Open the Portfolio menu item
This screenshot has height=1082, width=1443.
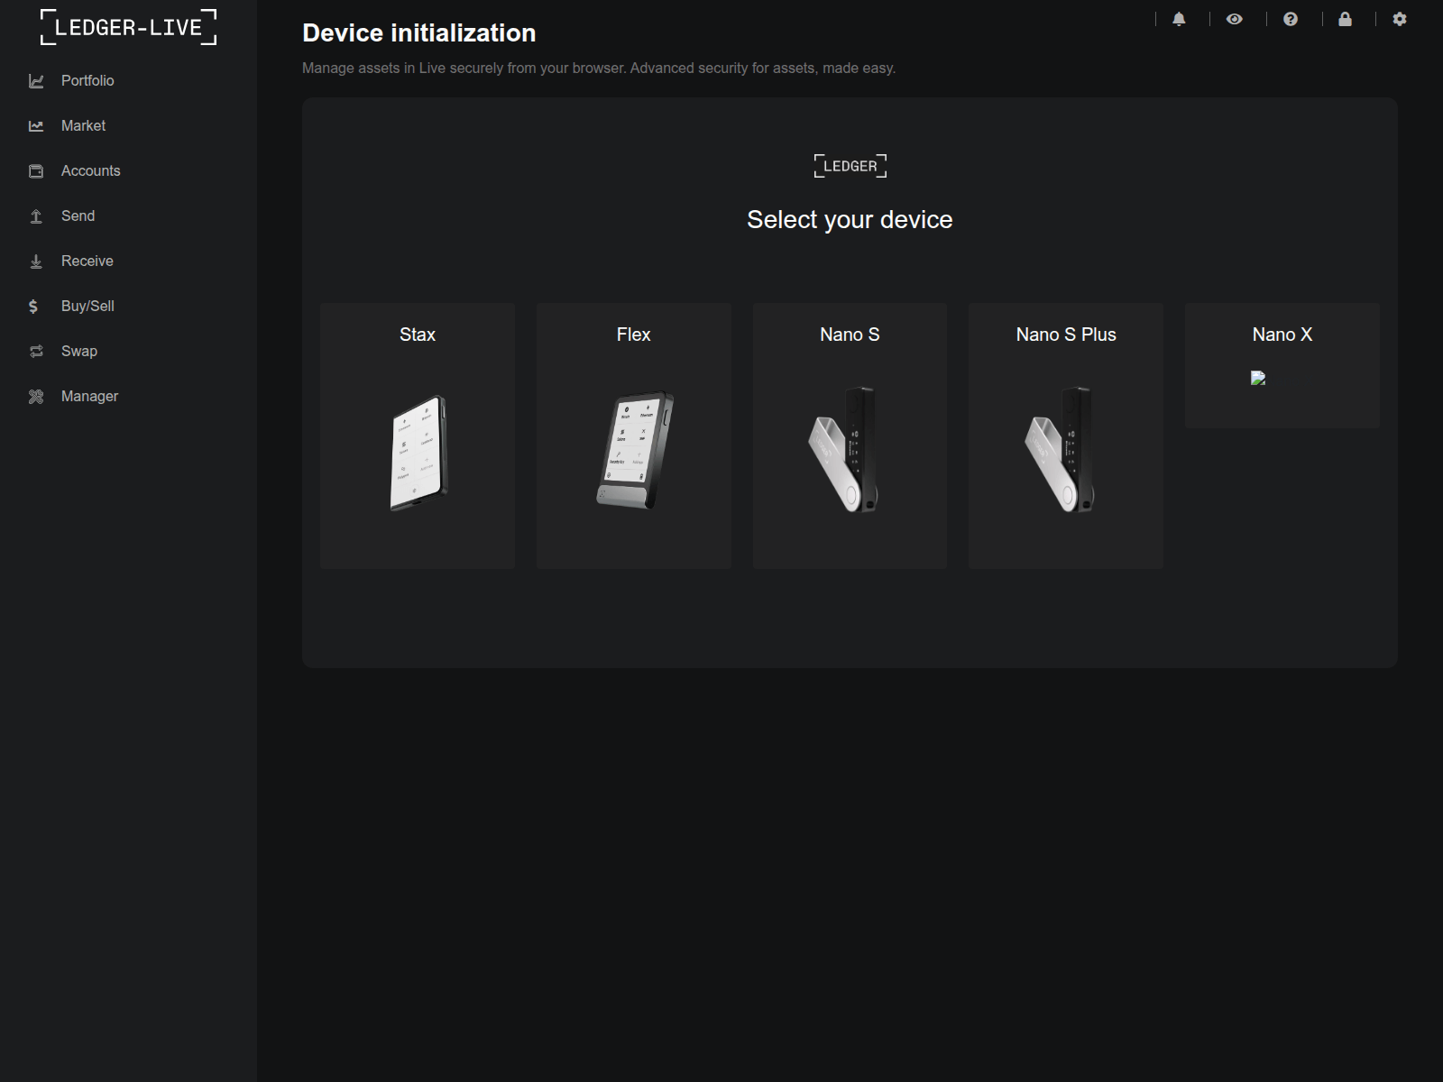click(87, 80)
